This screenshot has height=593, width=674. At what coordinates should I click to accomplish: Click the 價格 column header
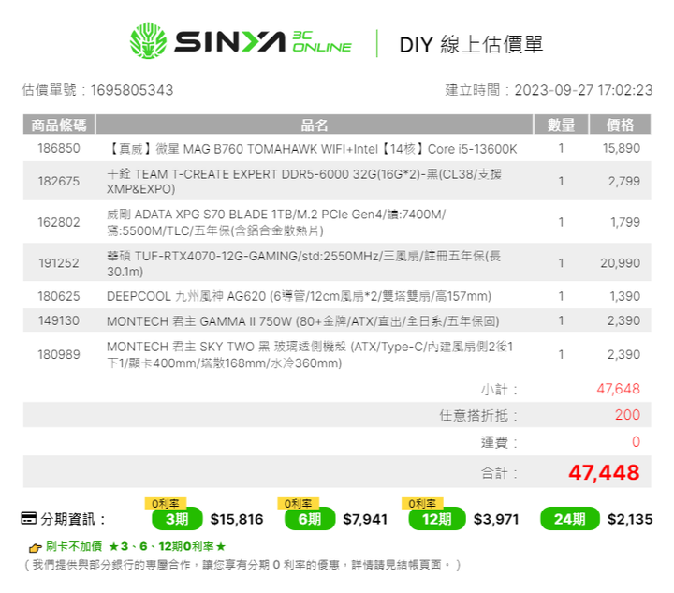coord(620,125)
